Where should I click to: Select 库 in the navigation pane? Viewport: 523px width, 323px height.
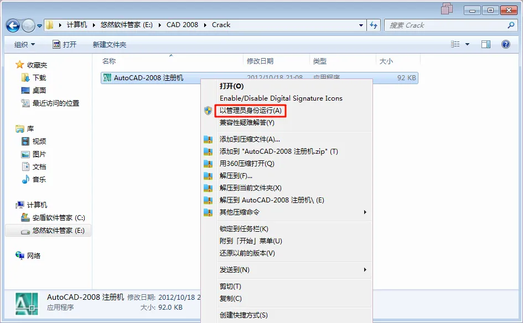(x=25, y=128)
